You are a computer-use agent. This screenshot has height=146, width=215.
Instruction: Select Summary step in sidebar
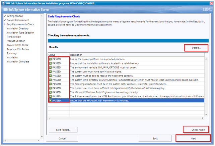[11, 53]
